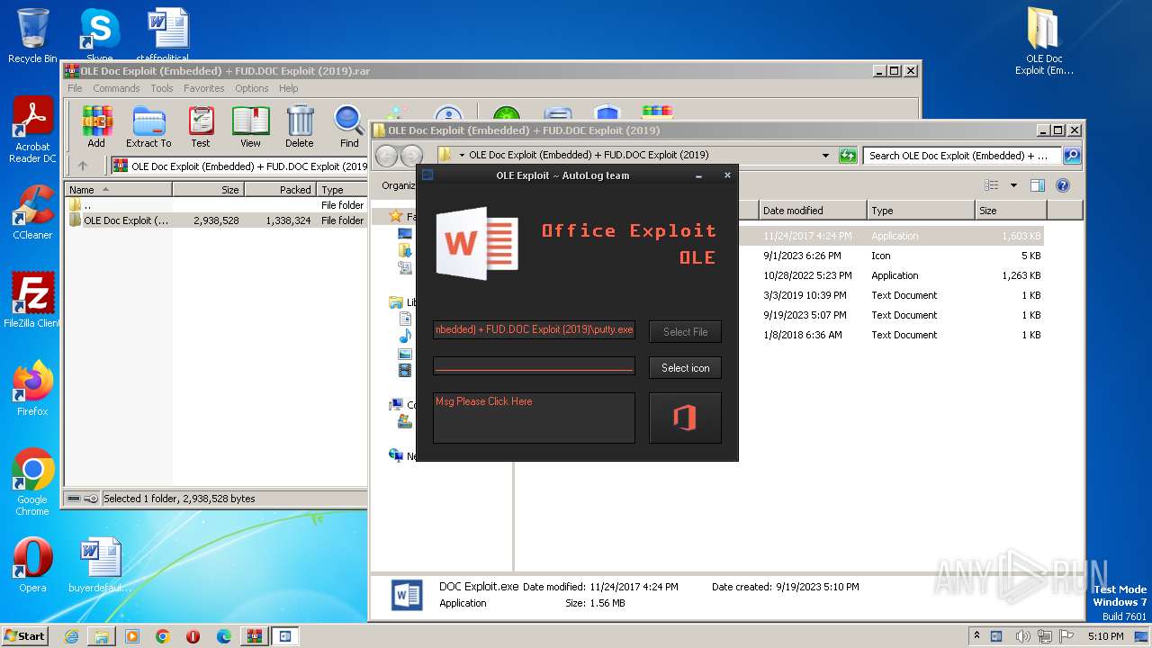Select parent '..' folder row in WinRAR
This screenshot has width=1152, height=648.
216,205
